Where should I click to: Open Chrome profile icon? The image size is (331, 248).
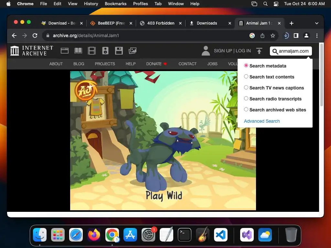306,36
